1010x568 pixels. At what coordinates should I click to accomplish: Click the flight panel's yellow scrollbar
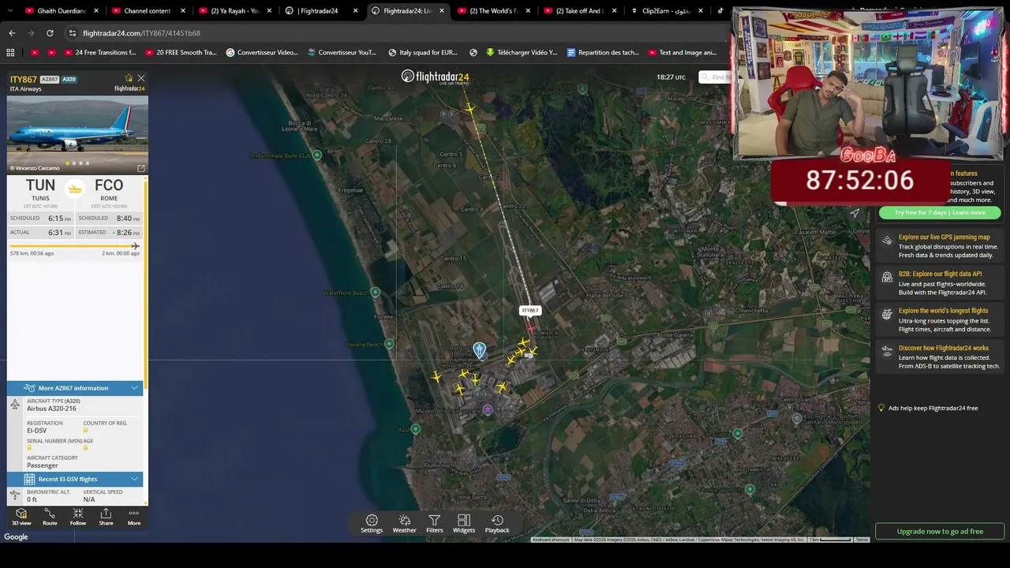point(145,284)
